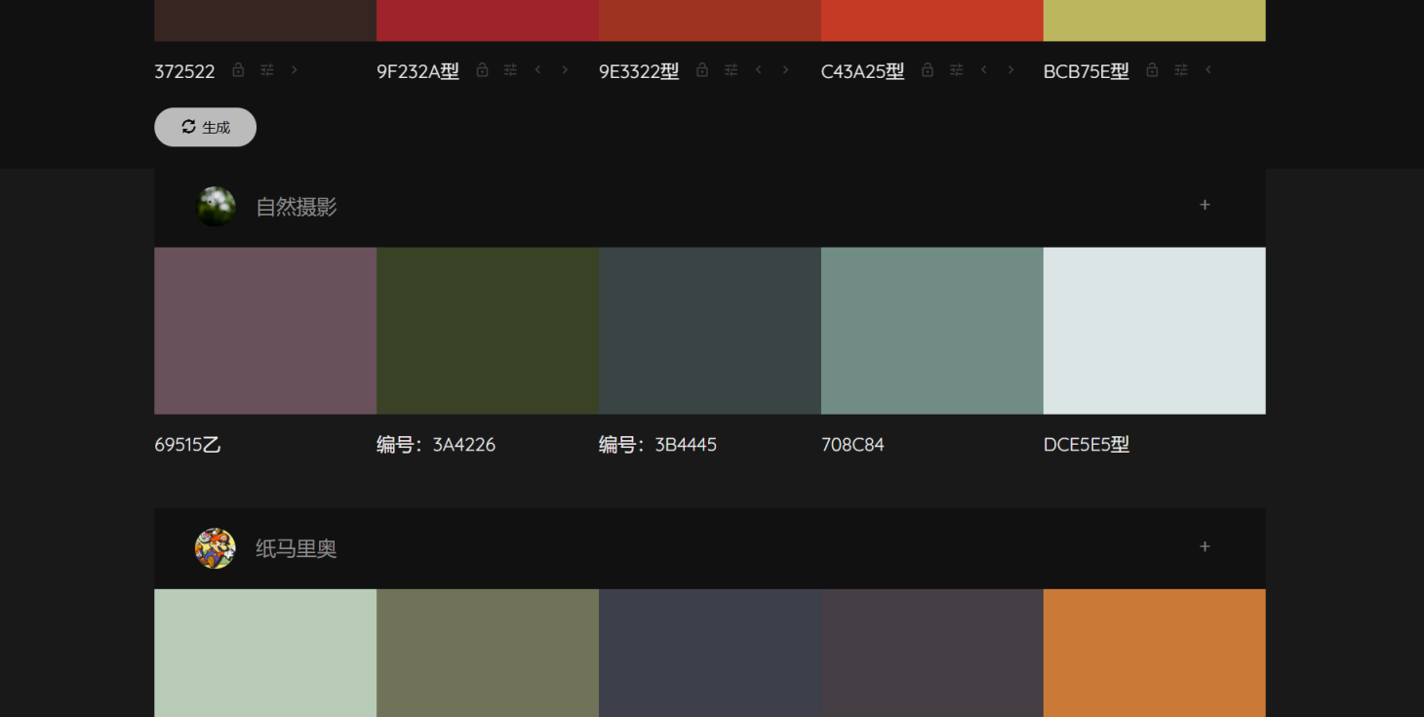Screen dimensions: 1424x717
Task: Move 9E3322 color right
Action: (785, 70)
